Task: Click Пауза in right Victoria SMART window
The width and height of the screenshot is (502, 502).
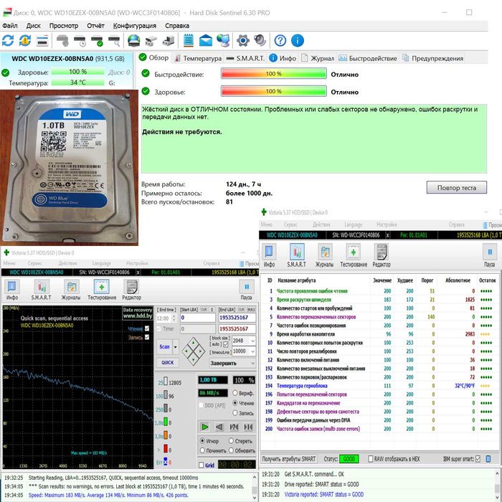Action: coord(490,255)
